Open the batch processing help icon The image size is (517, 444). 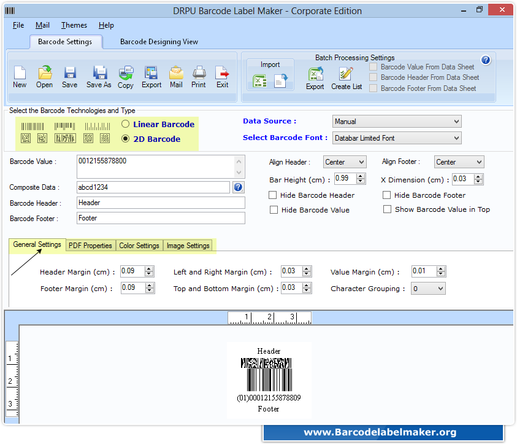click(486, 60)
